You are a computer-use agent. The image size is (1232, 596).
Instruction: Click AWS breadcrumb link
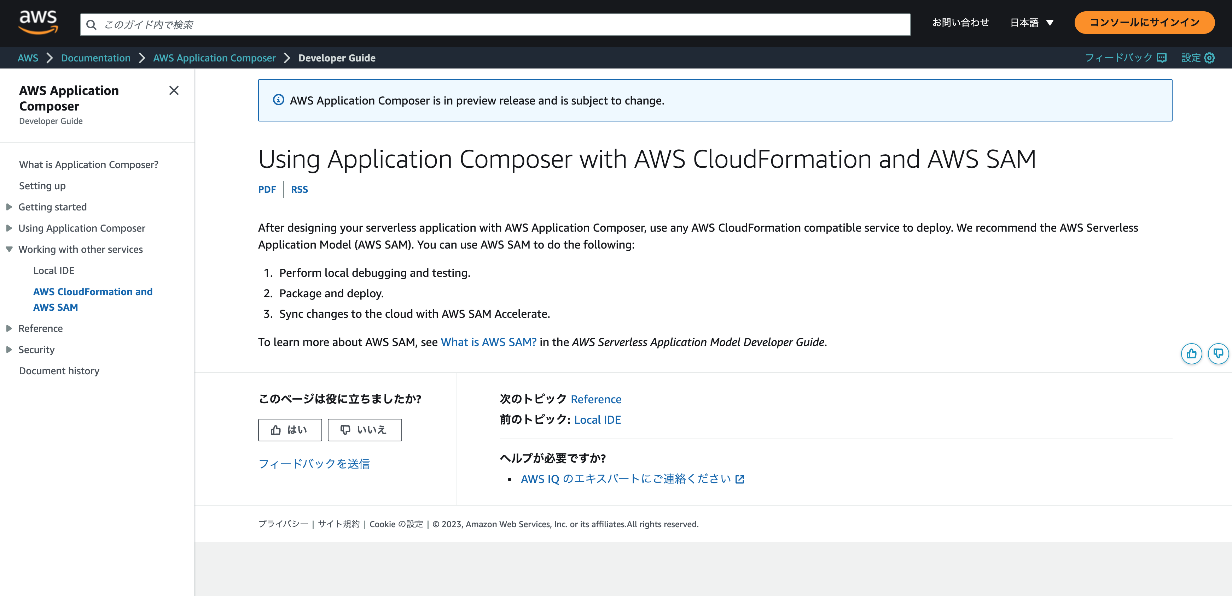28,58
